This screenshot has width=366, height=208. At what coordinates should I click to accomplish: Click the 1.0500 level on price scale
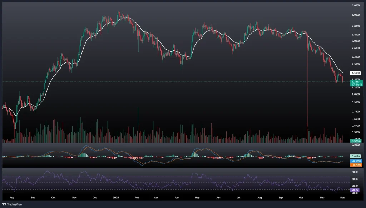(x=356, y=95)
